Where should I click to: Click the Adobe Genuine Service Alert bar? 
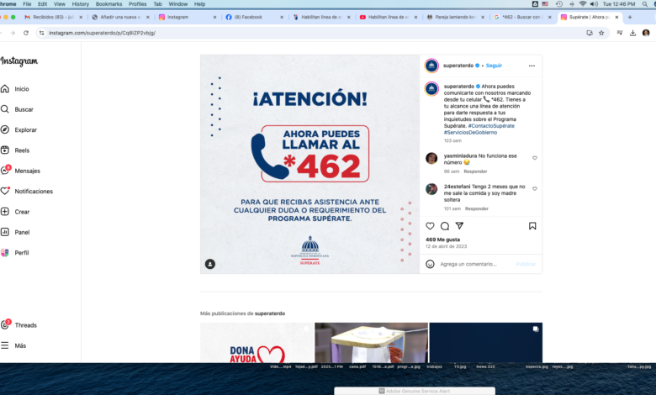pyautogui.click(x=415, y=391)
